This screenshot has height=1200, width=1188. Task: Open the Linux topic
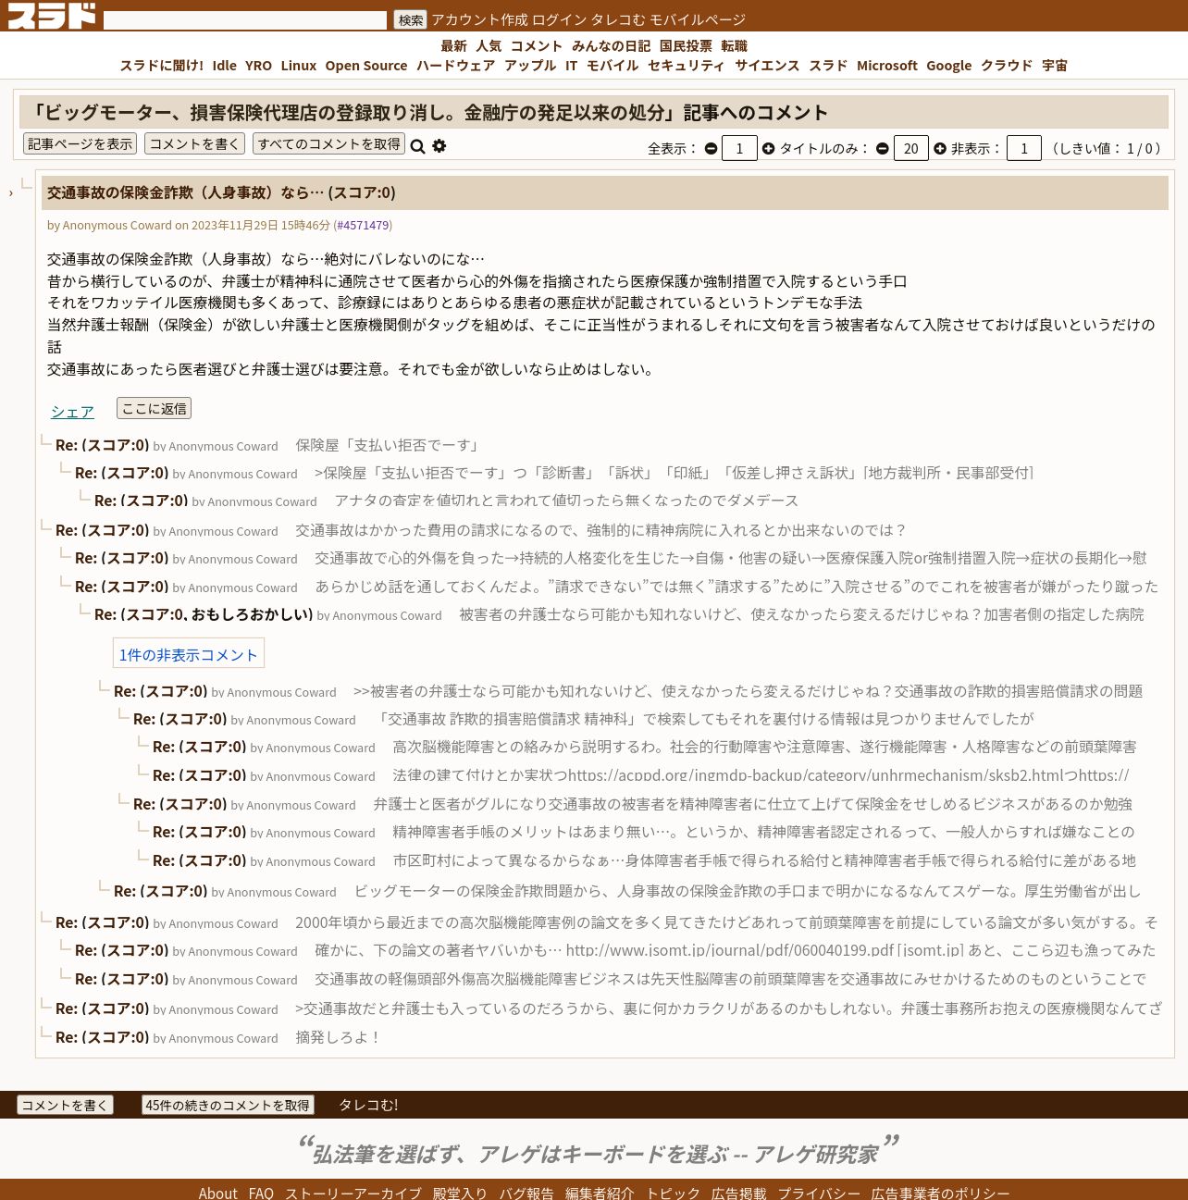click(299, 66)
